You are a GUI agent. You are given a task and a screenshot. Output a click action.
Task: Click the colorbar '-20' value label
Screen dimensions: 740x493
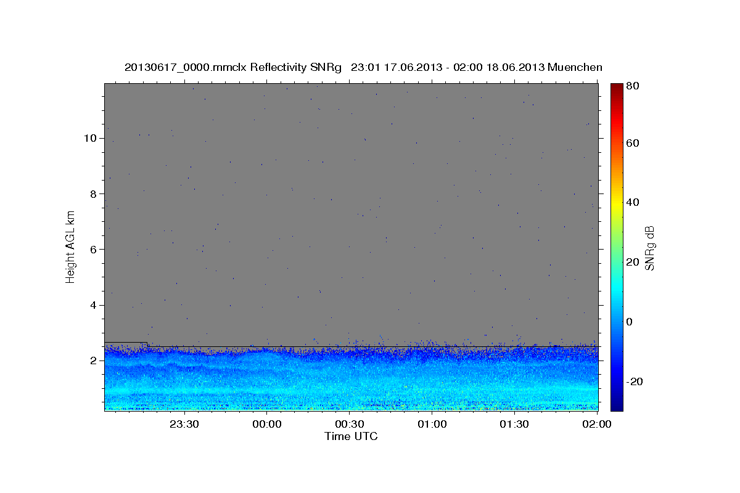(x=635, y=381)
